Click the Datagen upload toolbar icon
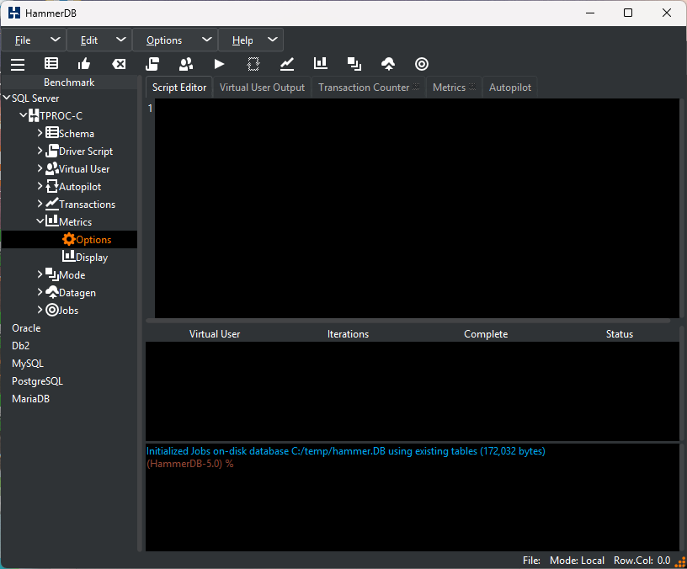This screenshot has height=569, width=687. coord(388,64)
